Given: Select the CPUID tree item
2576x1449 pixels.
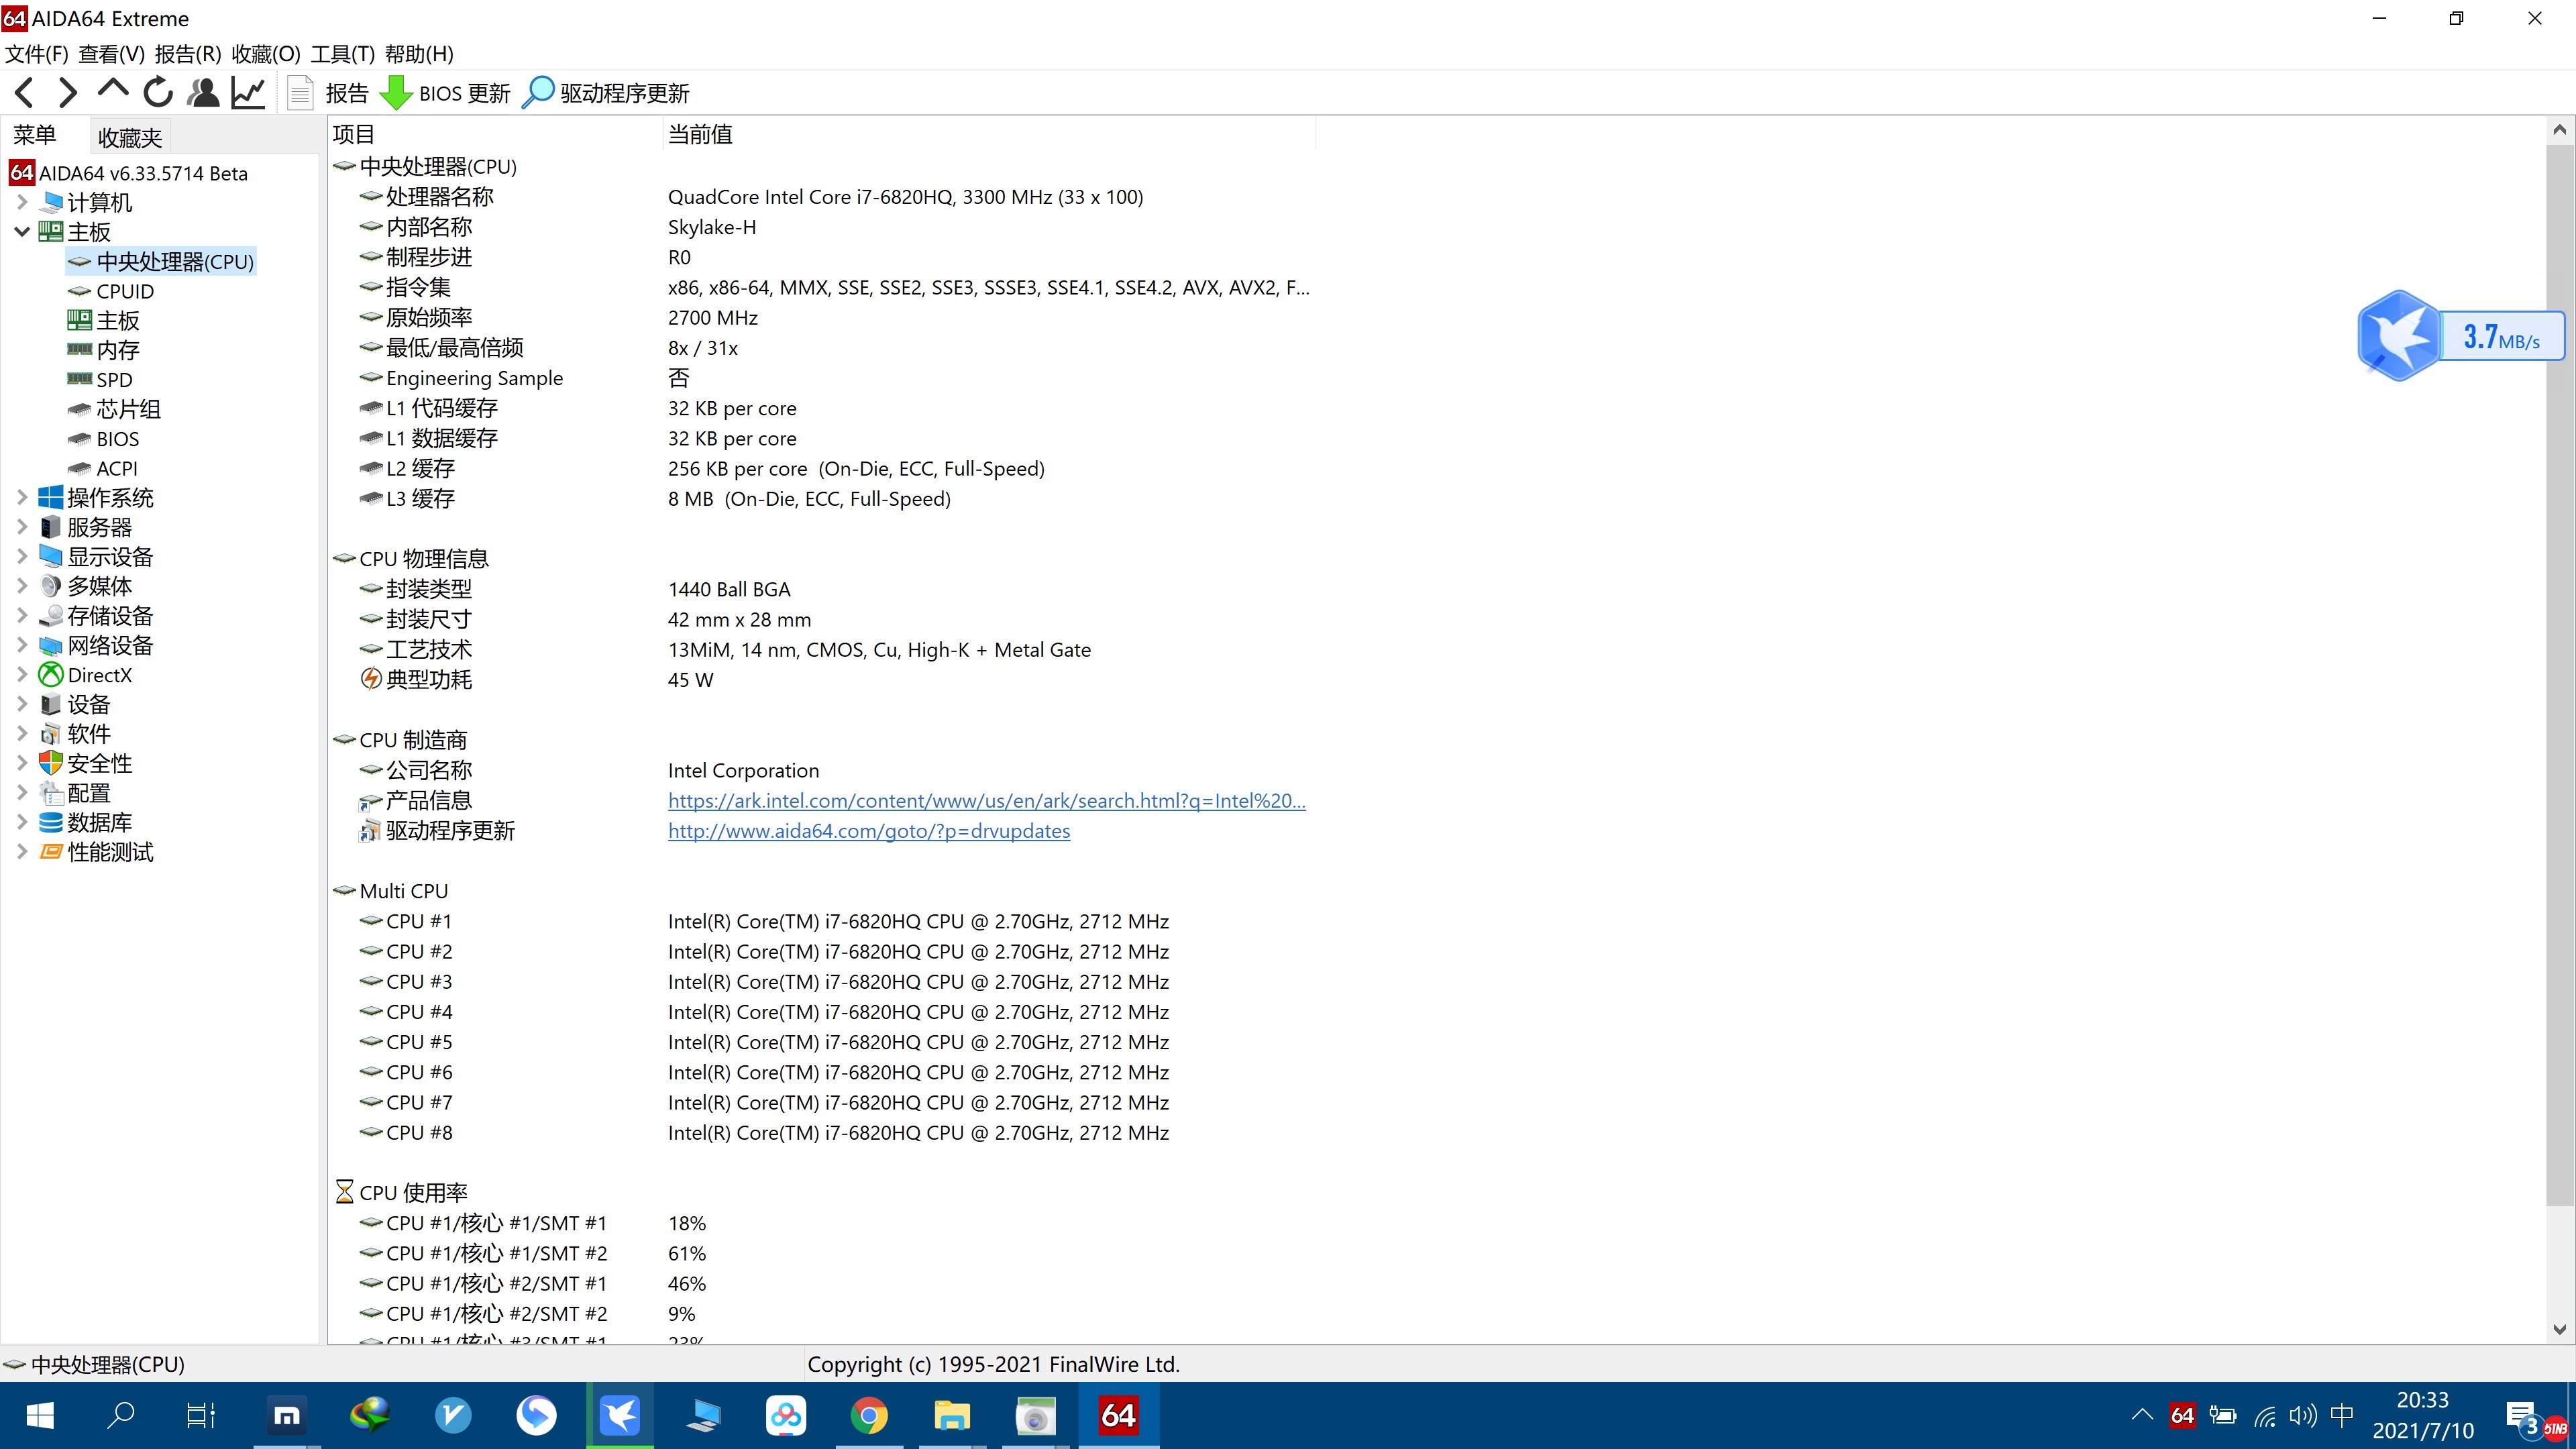Looking at the screenshot, I should 124,291.
